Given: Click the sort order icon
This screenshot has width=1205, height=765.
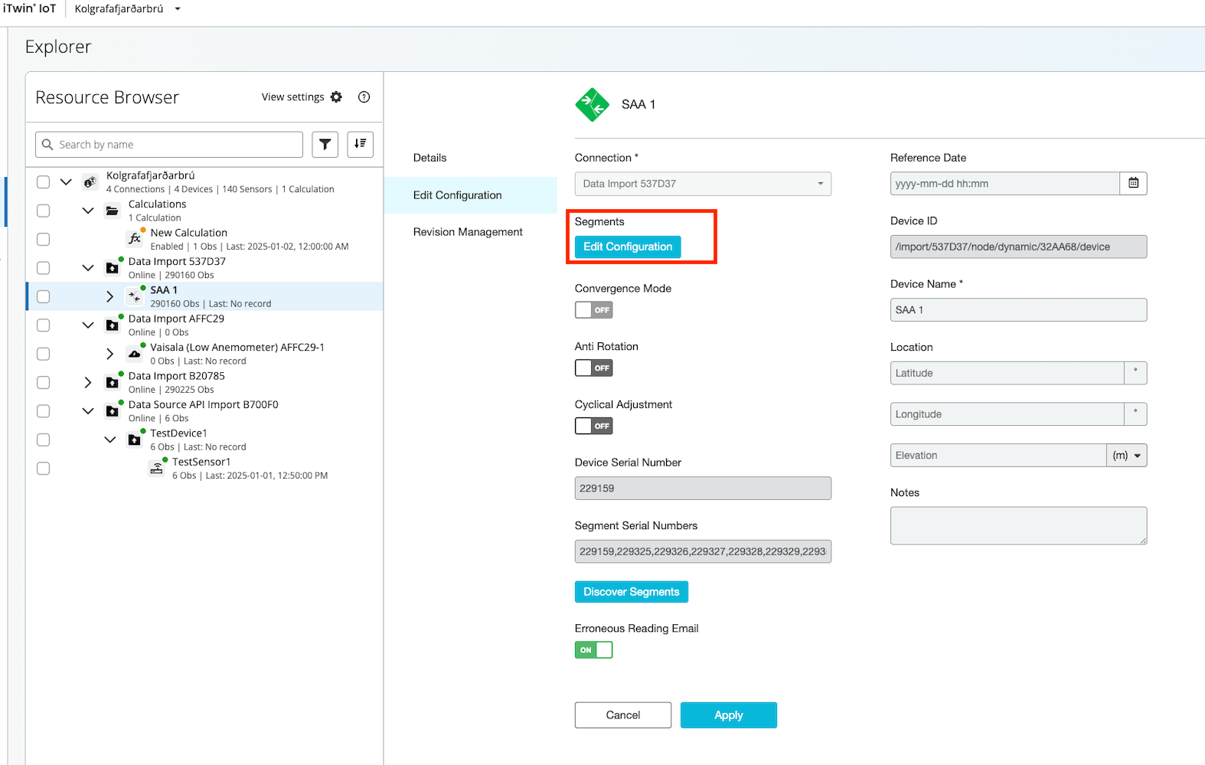Looking at the screenshot, I should click(x=361, y=144).
